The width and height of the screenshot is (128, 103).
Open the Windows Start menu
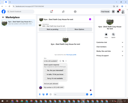(2, 101)
